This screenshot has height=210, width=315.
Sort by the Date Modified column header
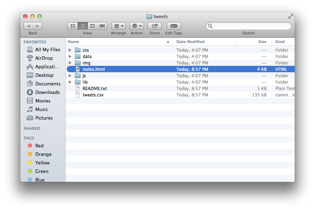pos(205,42)
